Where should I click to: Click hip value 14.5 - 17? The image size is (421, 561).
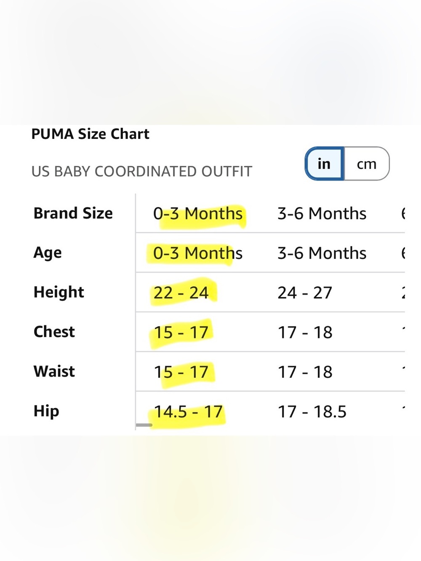coord(188,412)
